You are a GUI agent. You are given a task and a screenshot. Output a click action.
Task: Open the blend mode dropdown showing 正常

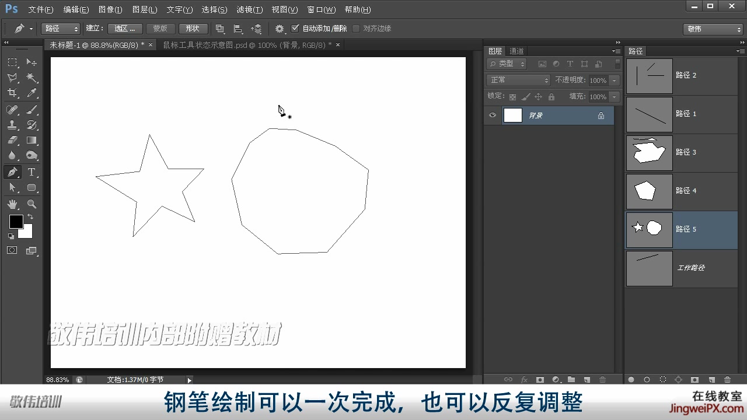point(518,80)
